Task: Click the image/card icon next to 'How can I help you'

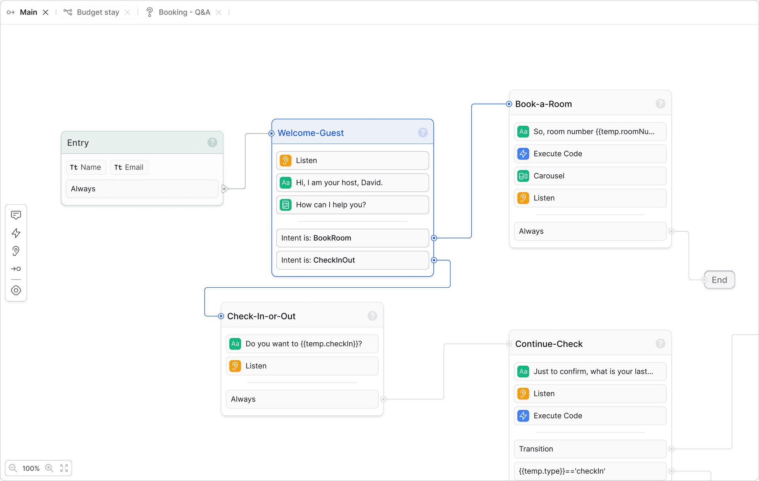Action: (286, 205)
